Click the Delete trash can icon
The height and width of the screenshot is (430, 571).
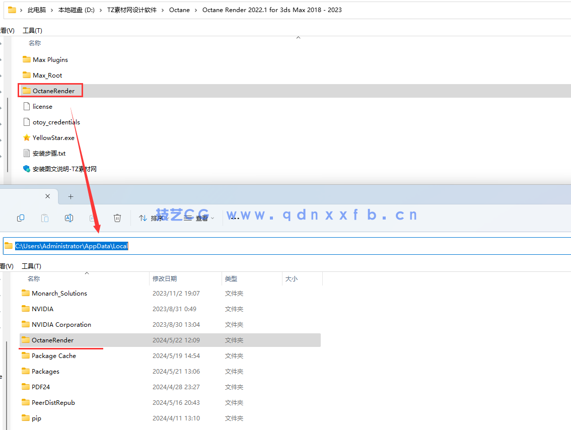[x=117, y=218]
